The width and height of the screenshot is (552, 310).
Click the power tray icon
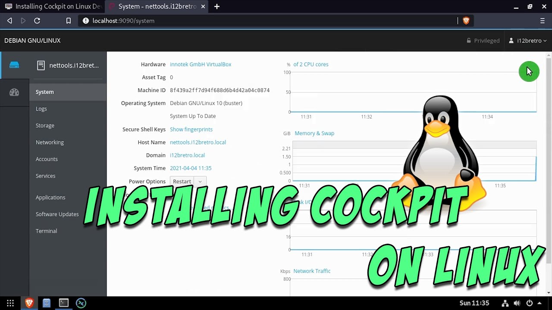pyautogui.click(x=529, y=303)
